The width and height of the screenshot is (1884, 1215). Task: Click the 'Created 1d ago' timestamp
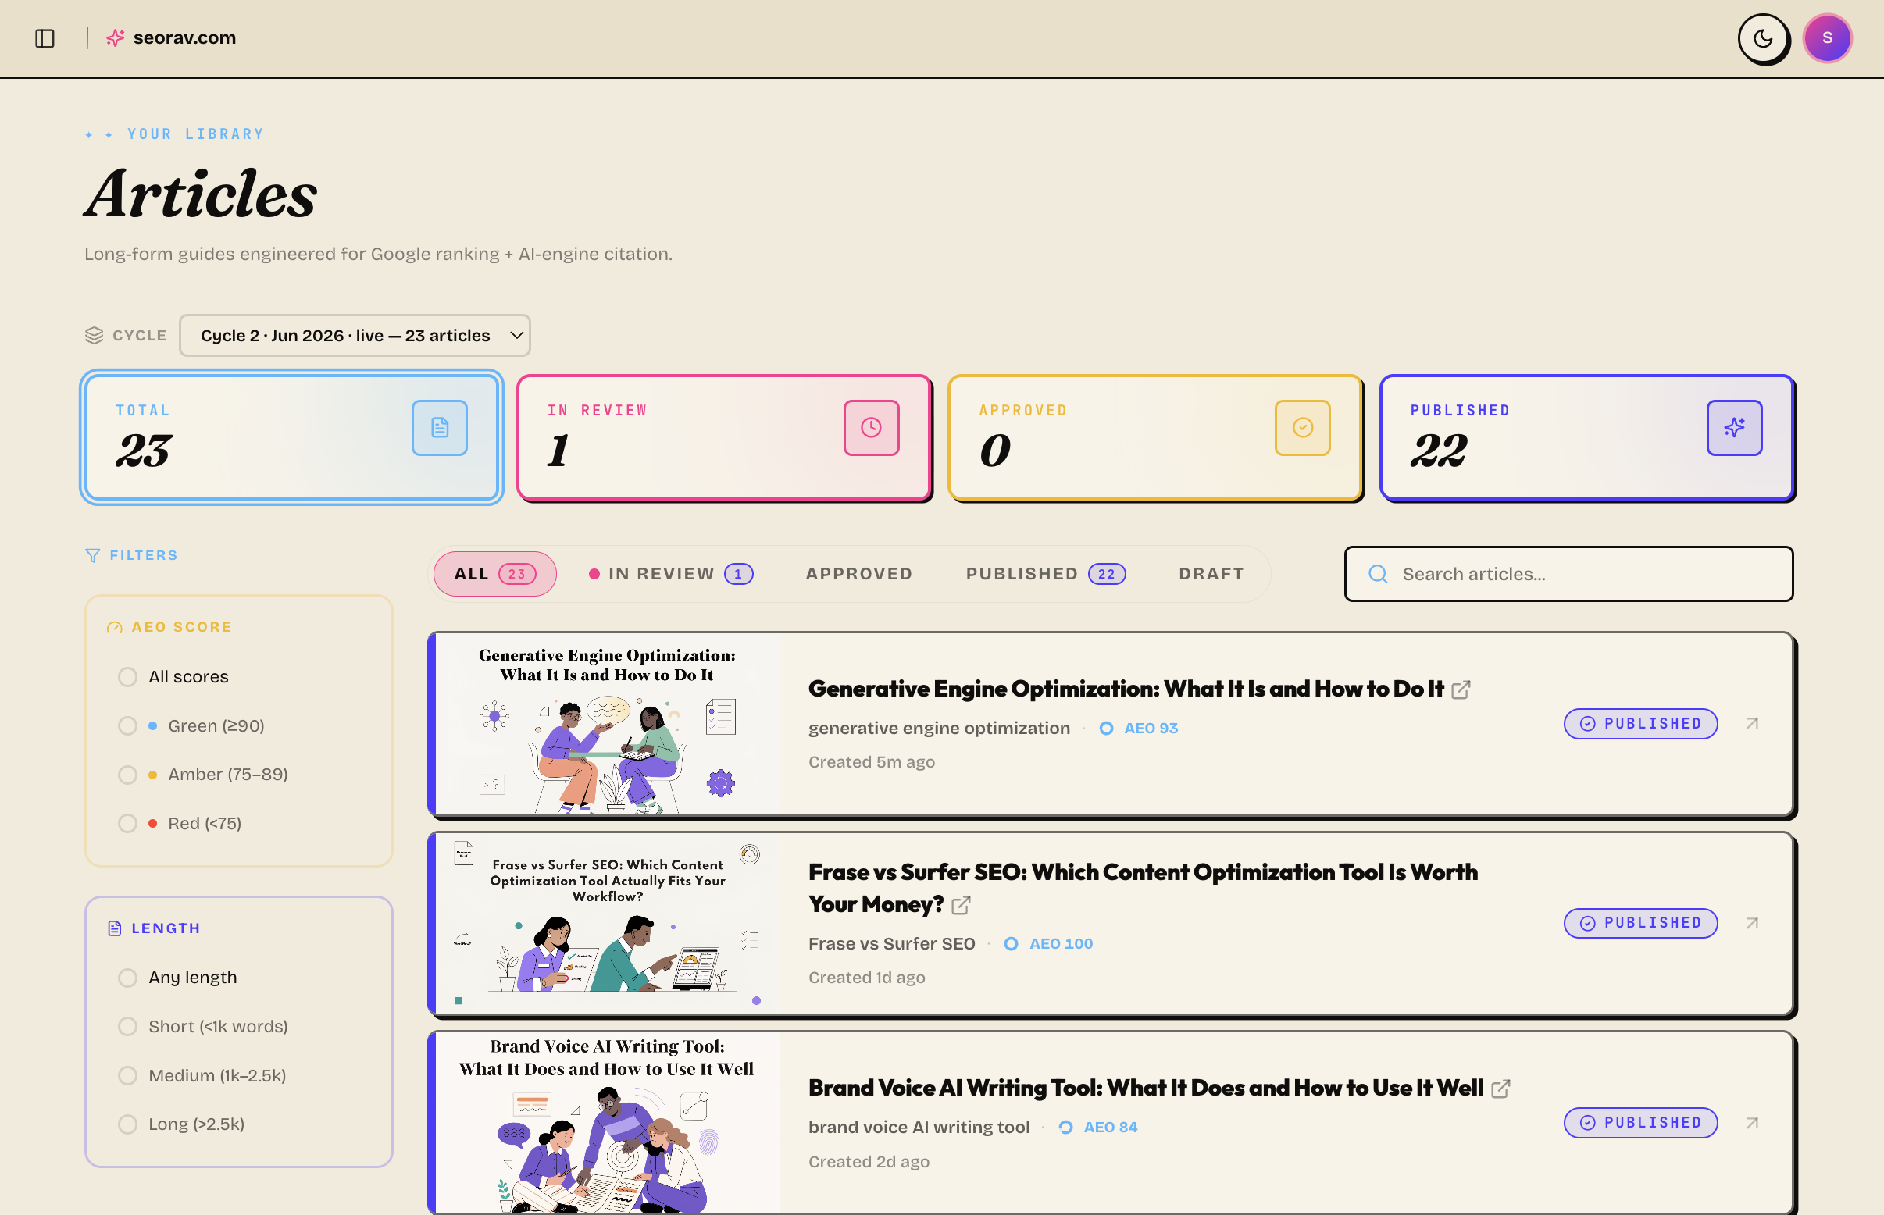click(866, 978)
